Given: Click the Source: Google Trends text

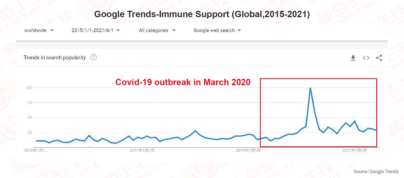Looking at the screenshot, I should pyautogui.click(x=376, y=172).
